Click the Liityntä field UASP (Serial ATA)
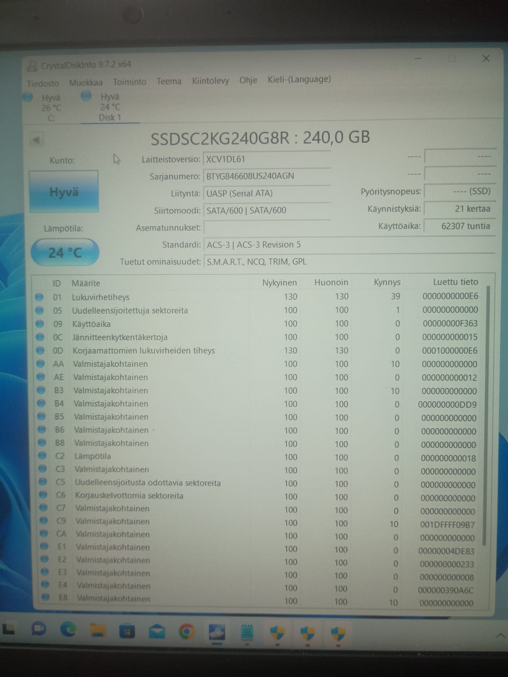The height and width of the screenshot is (677, 508). (x=267, y=193)
